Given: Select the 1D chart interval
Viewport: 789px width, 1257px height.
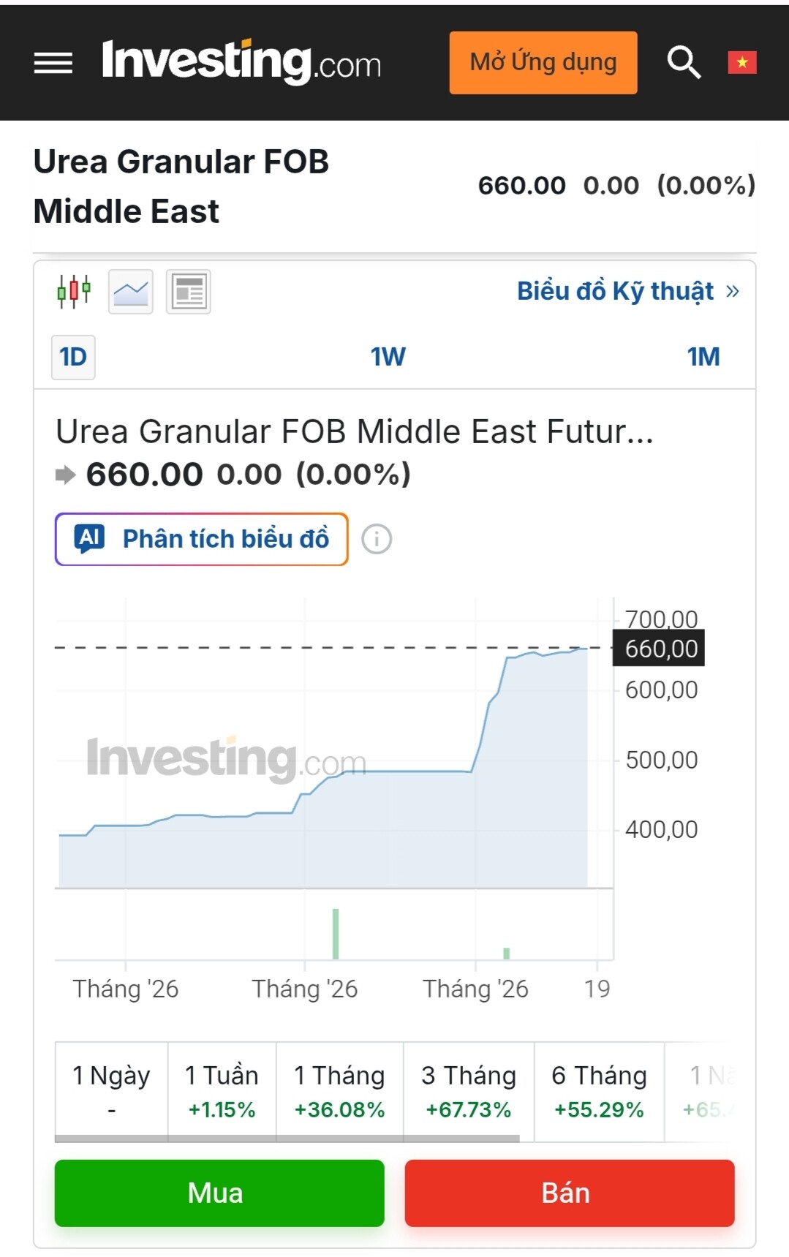Looking at the screenshot, I should coord(73,357).
